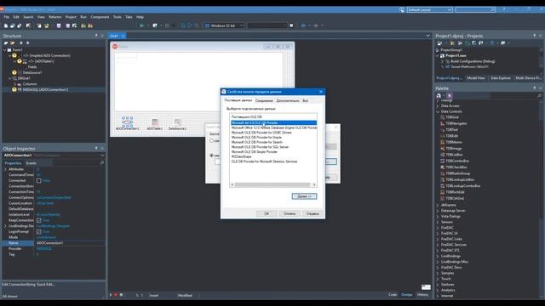Pick TDBText component from Palette

click(451, 130)
